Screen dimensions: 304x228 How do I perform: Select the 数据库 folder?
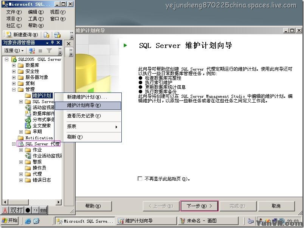[28, 65]
